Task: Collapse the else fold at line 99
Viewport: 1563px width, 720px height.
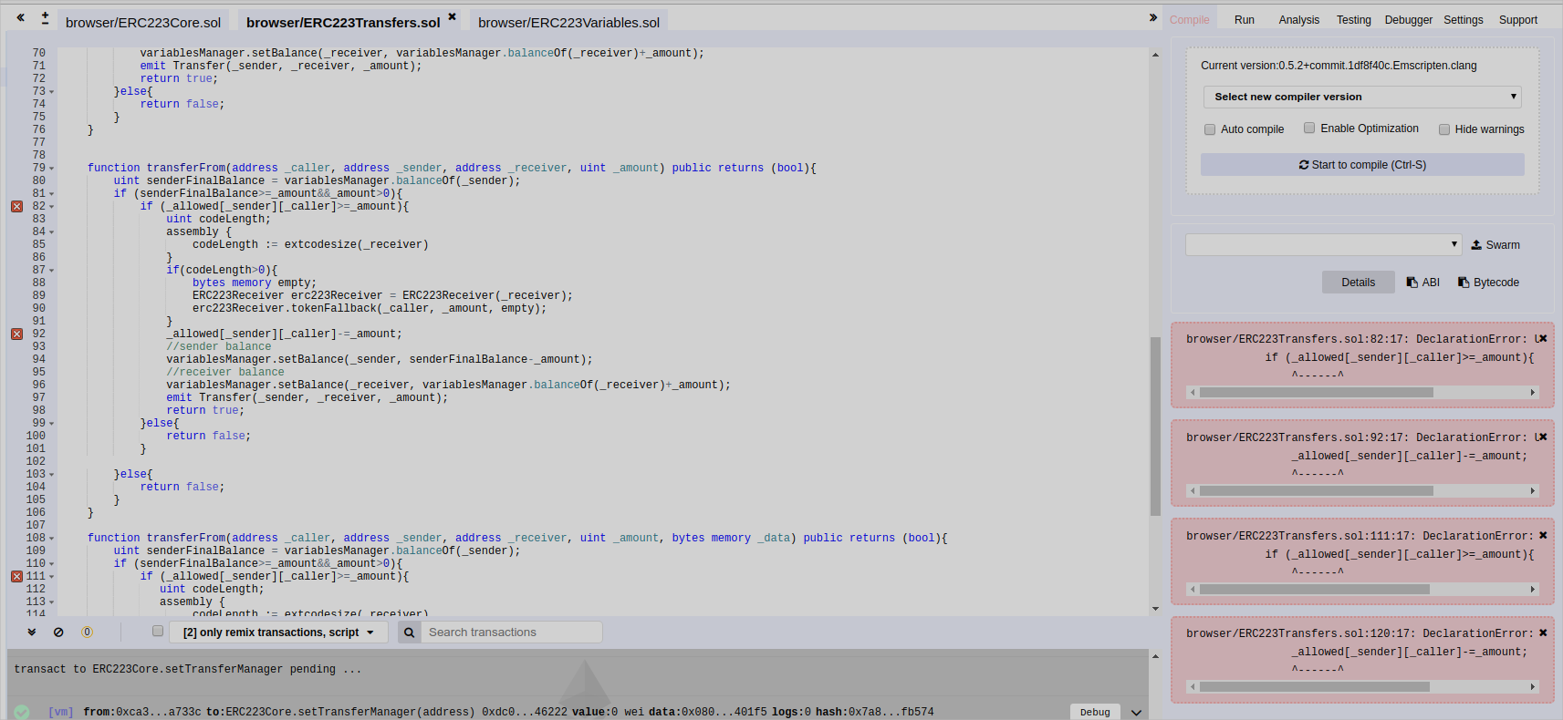Action: click(x=51, y=423)
